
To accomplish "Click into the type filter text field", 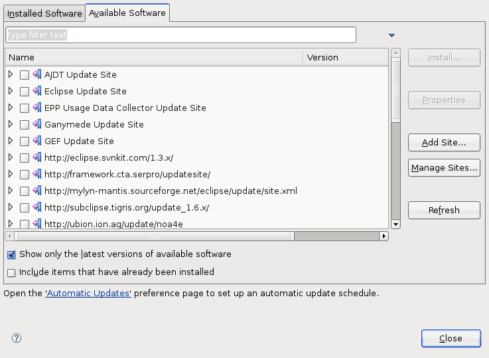I will [x=180, y=35].
